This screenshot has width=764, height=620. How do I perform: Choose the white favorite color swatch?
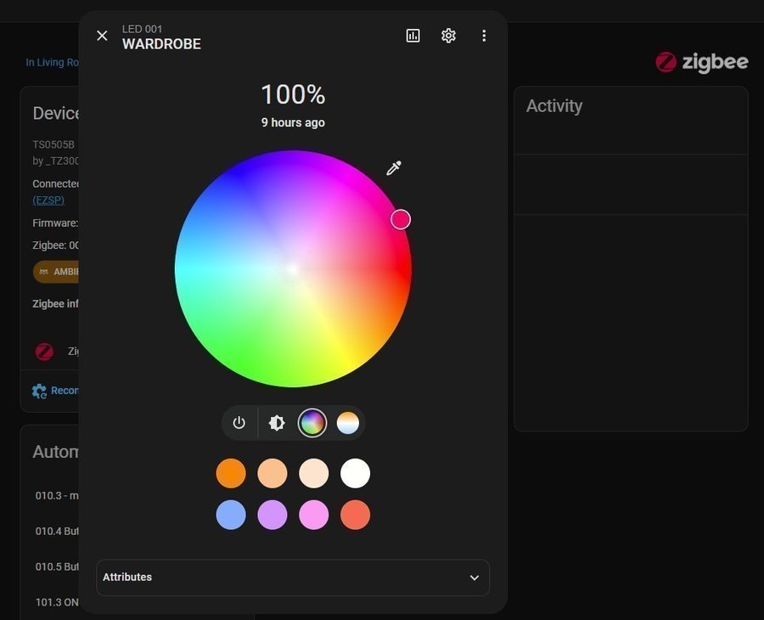[x=356, y=473]
